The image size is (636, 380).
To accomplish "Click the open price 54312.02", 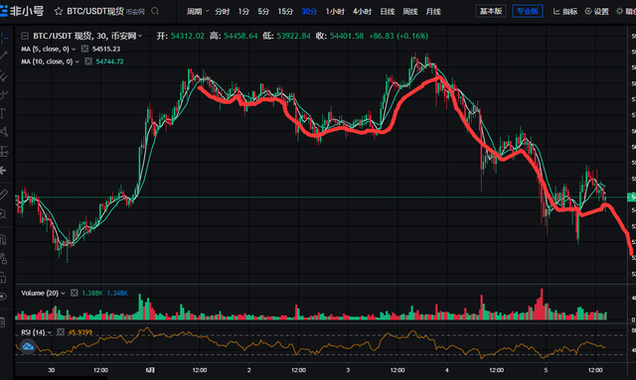I will point(188,36).
